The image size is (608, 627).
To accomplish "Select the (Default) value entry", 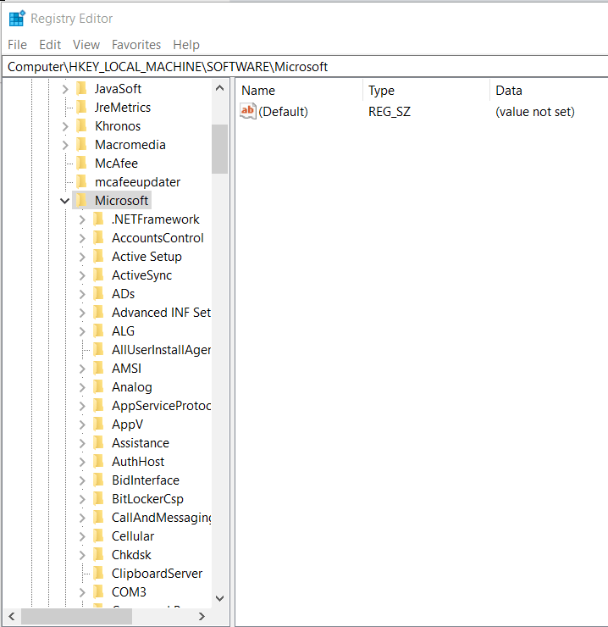I will (x=283, y=112).
